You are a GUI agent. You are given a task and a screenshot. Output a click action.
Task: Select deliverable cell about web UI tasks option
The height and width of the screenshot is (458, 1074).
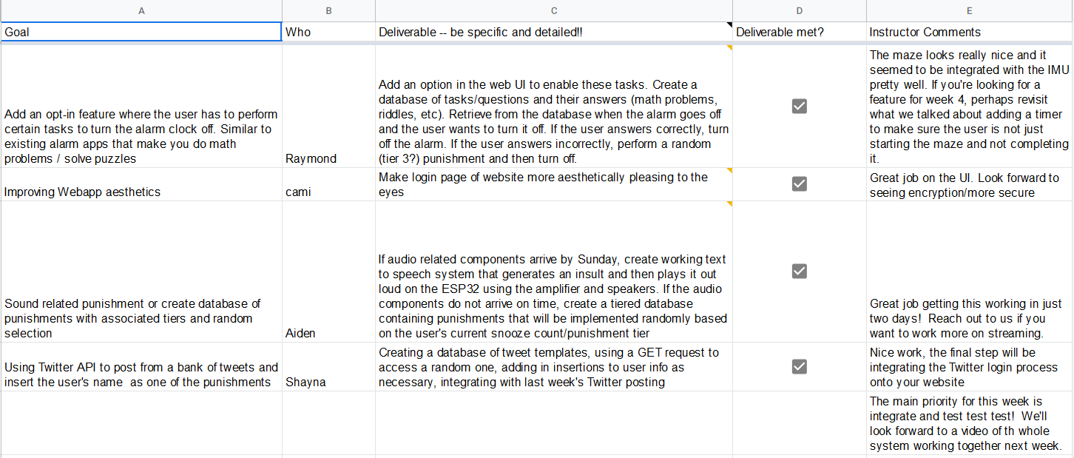554,107
